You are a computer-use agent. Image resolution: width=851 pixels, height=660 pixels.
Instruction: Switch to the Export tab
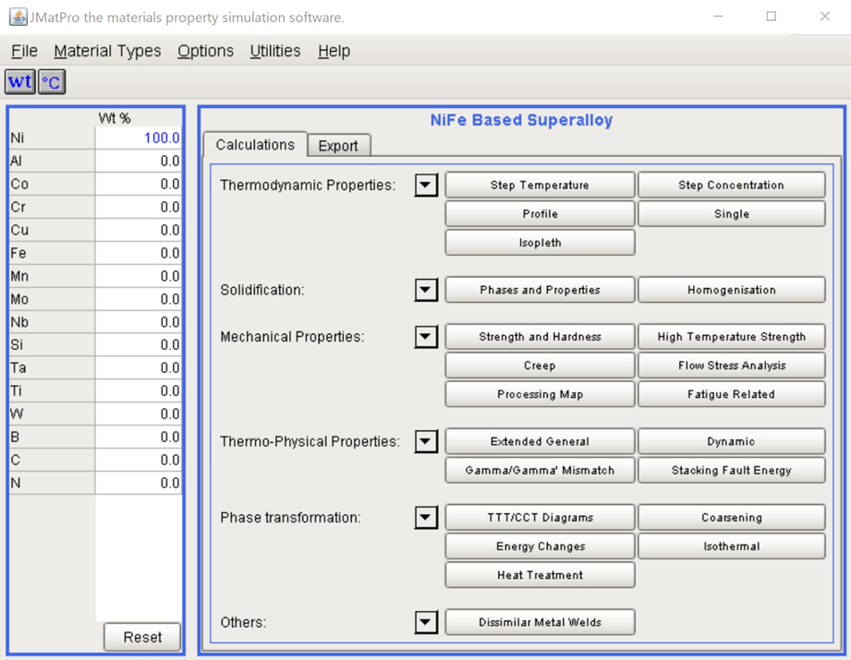tap(339, 145)
